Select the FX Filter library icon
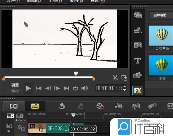 pyautogui.click(x=138, y=91)
